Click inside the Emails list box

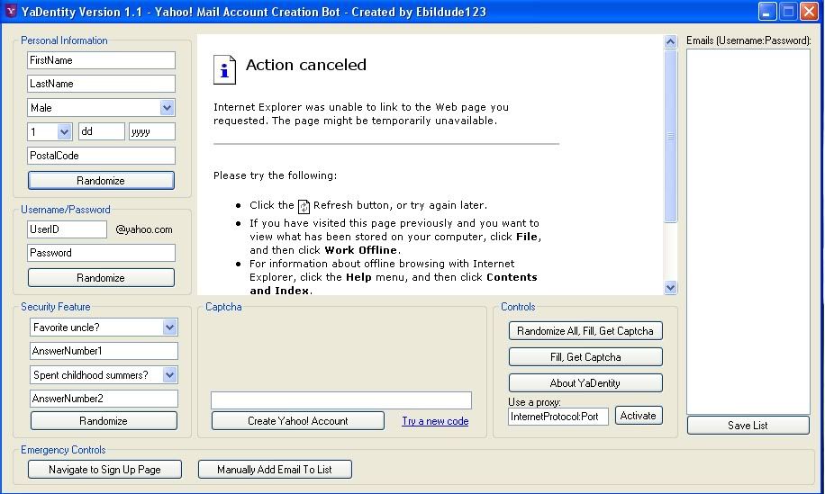pos(748,231)
